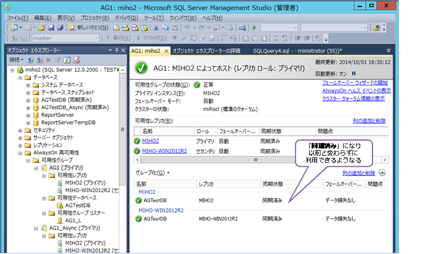Open the 編集(E) menu
Viewport: 442px width, 254px height.
tap(43, 18)
